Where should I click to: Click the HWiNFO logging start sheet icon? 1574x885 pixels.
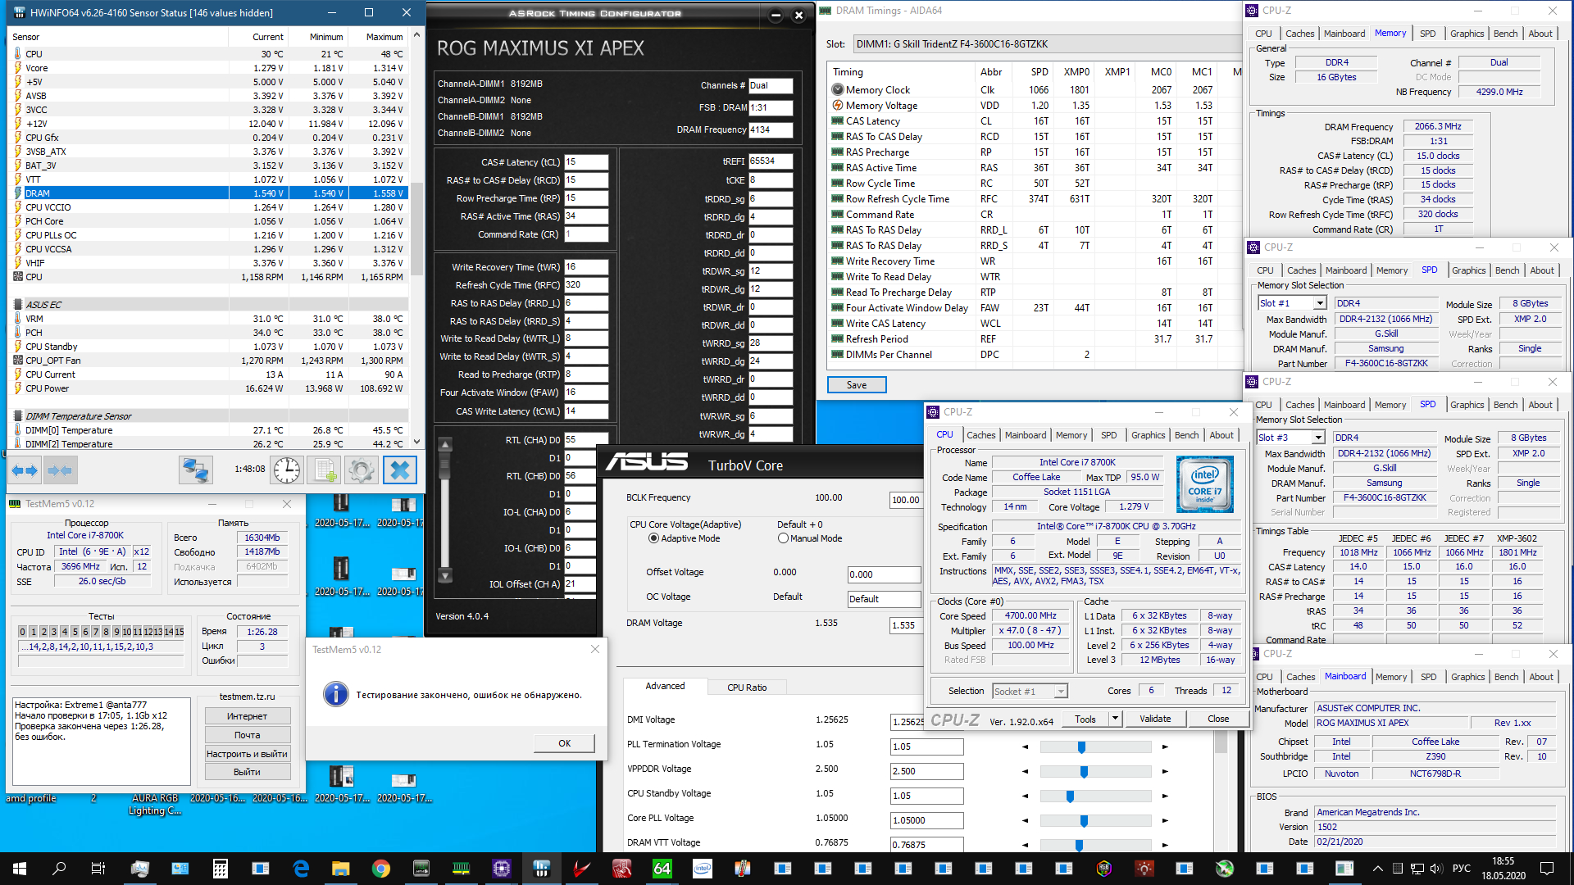click(x=324, y=470)
